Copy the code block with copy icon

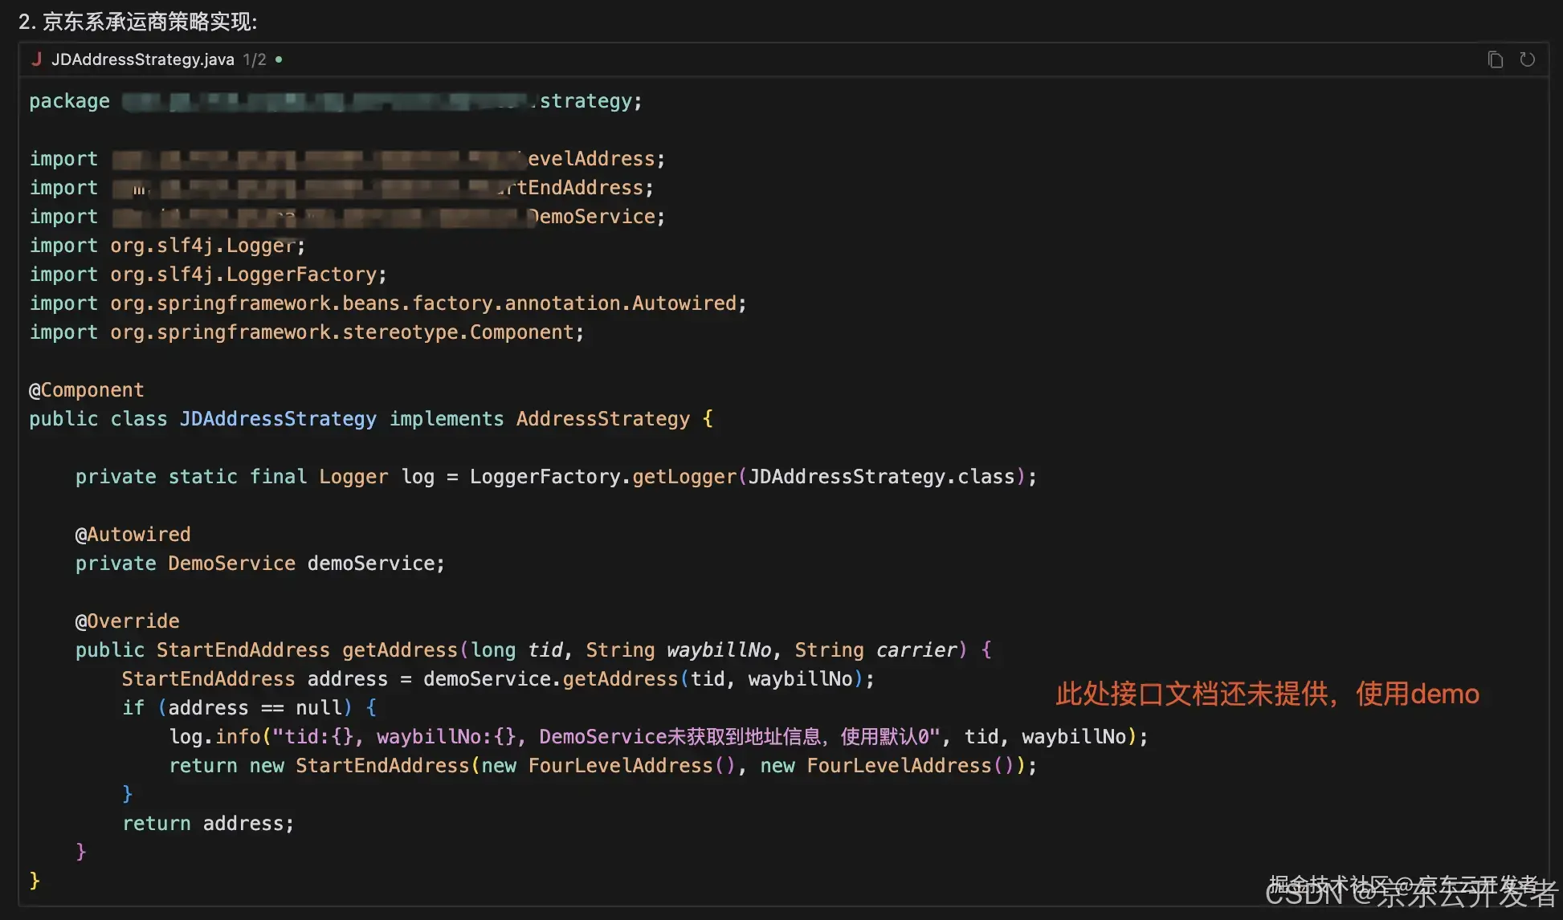pos(1495,59)
